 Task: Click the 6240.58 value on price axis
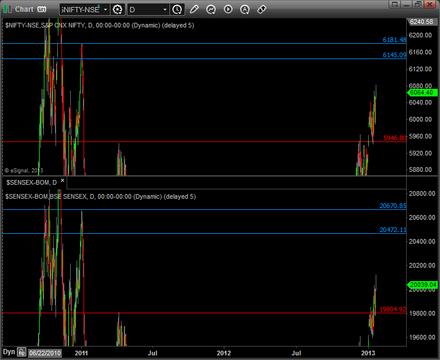tap(421, 22)
